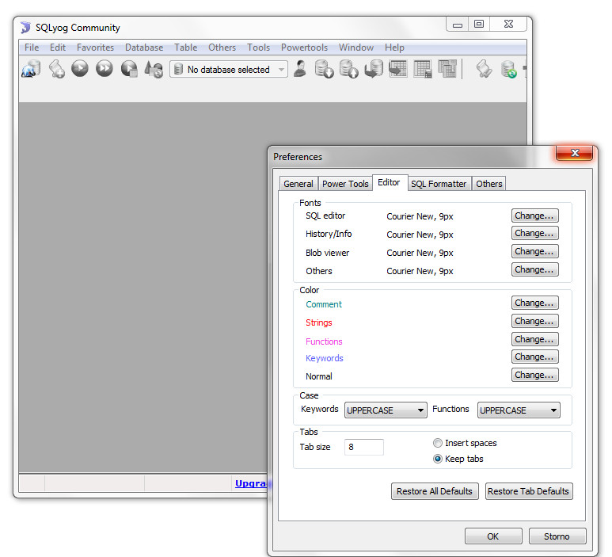The image size is (612, 557).
Task: Click the database export up-arrow icon
Action: click(x=349, y=69)
